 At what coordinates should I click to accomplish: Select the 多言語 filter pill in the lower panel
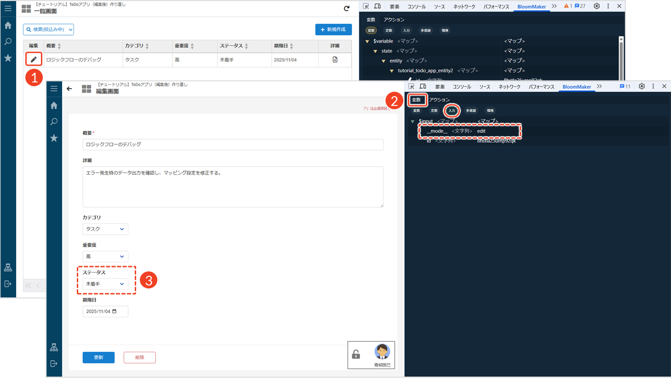point(471,110)
